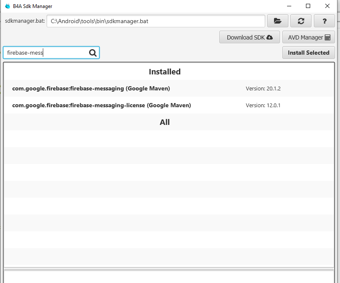The height and width of the screenshot is (283, 340).
Task: Click the magnifying glass search icon
Action: 93,53
